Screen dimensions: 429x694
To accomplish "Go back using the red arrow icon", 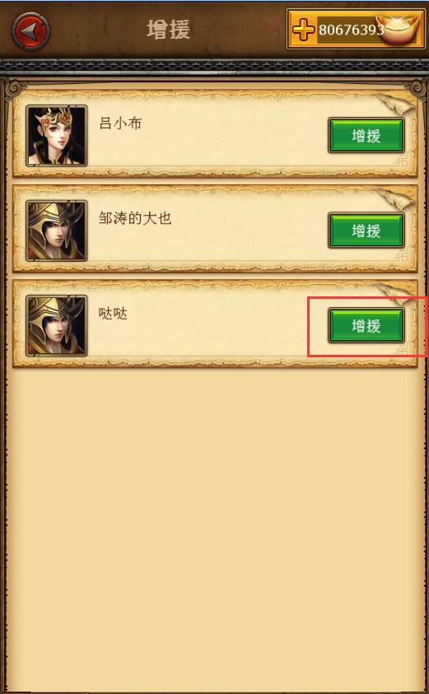I will pyautogui.click(x=30, y=30).
